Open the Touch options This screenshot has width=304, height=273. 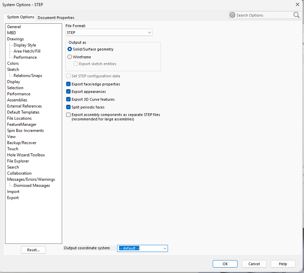[x=13, y=149]
